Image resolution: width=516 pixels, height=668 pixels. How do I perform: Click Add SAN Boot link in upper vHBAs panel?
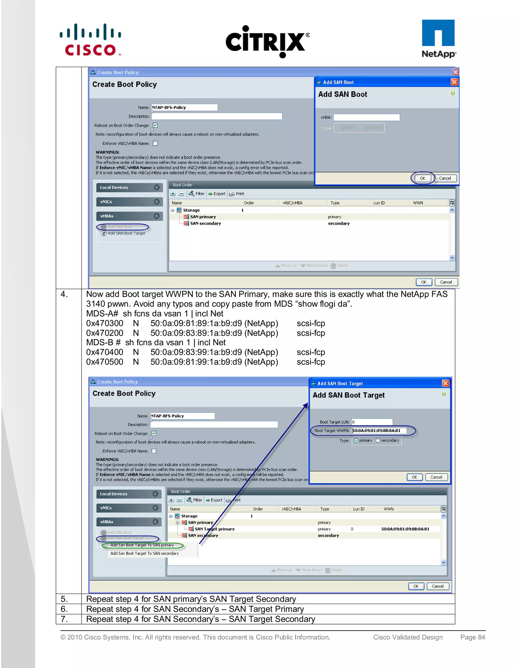coord(120,227)
